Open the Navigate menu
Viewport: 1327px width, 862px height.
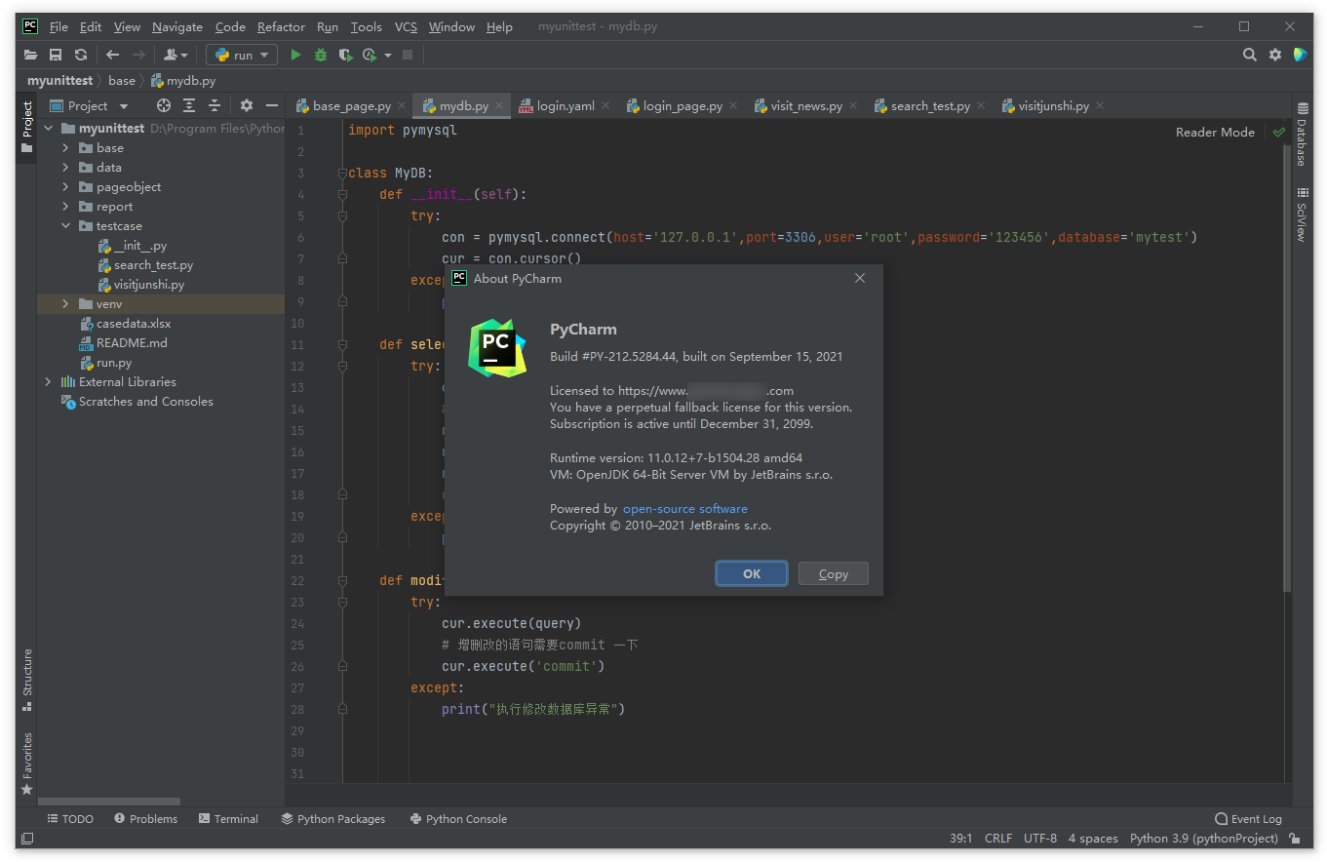tap(177, 27)
